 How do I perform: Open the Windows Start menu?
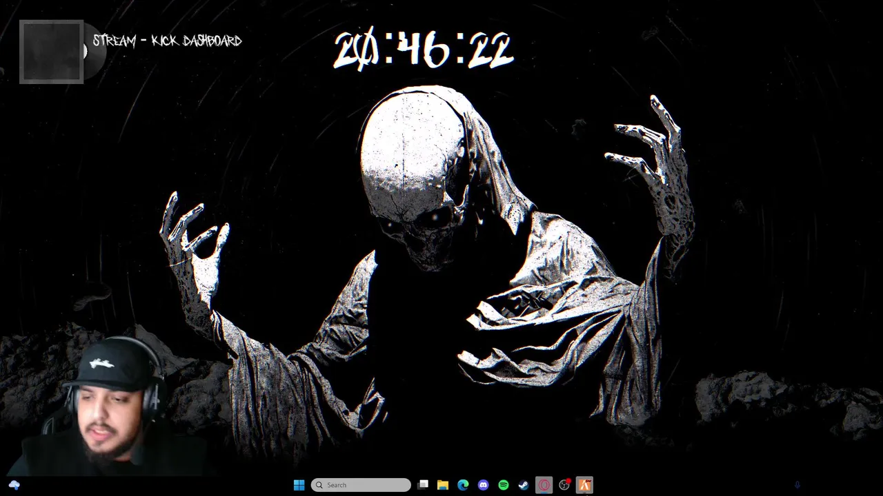(x=299, y=485)
